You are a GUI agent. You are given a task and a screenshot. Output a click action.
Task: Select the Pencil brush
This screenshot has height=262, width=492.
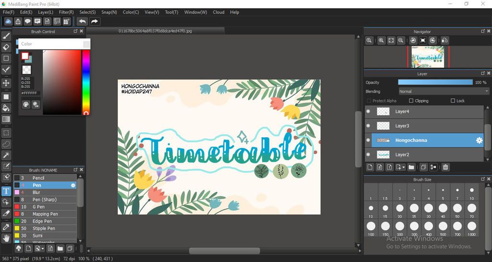(45, 178)
